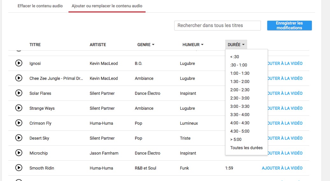
Task: Focus the Rechercher dans tous les titres field
Action: pos(218,25)
